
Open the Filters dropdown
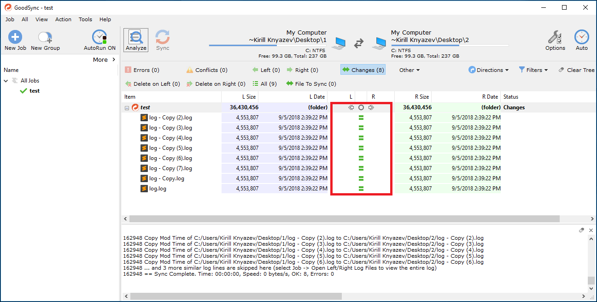(533, 70)
